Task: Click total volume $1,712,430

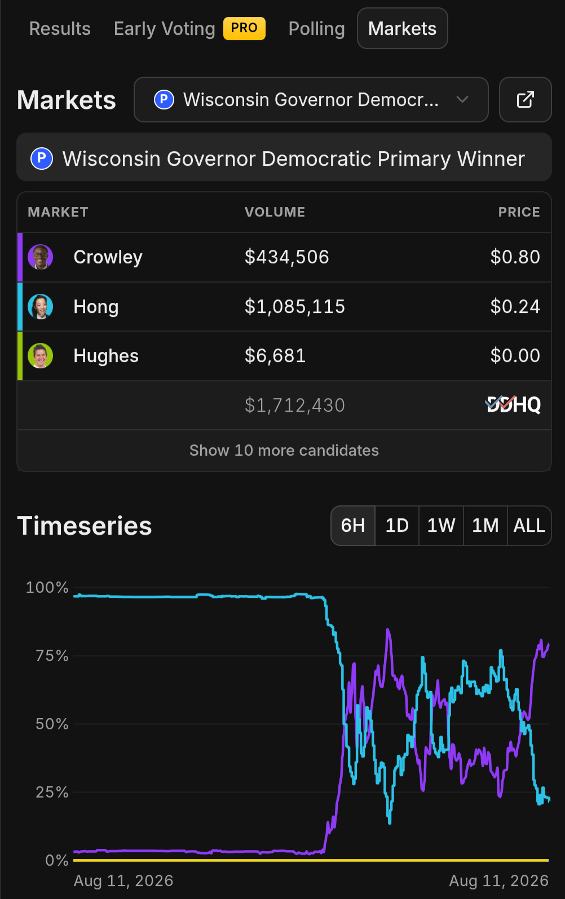Action: tap(295, 406)
